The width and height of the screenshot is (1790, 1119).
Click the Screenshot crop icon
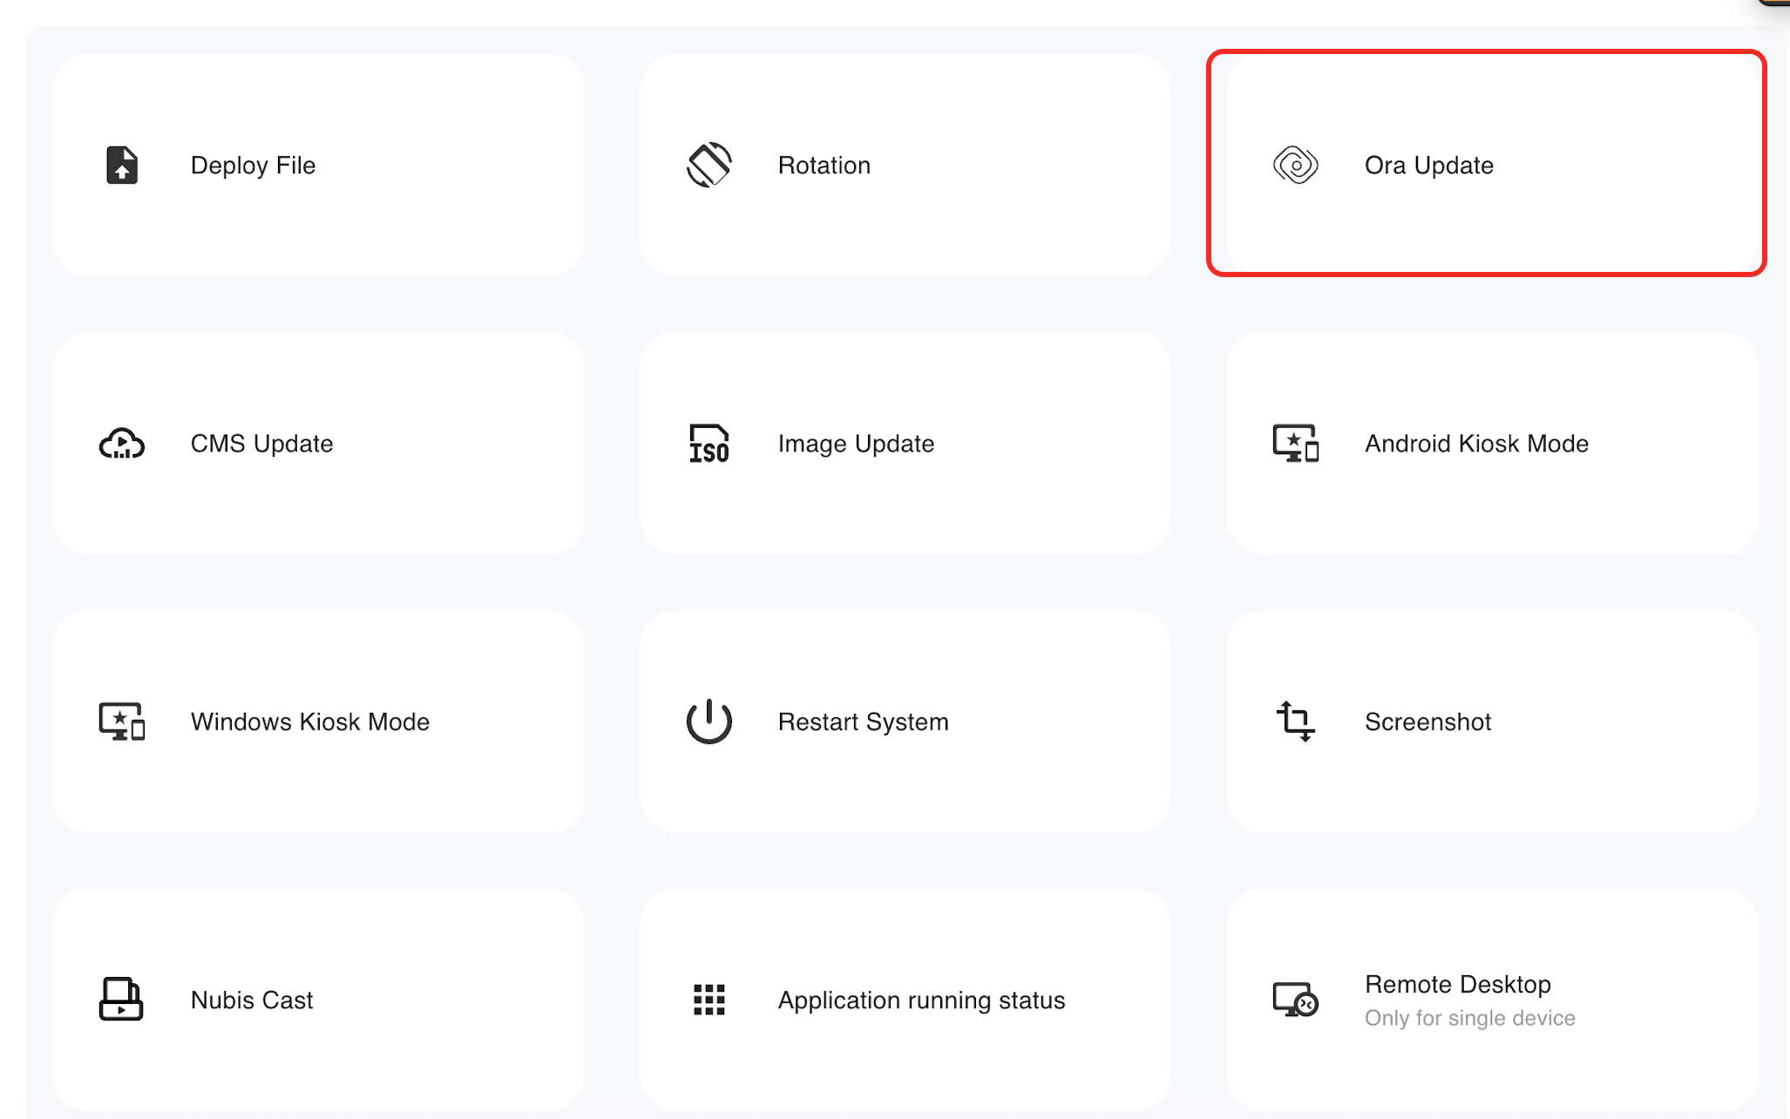click(x=1295, y=722)
